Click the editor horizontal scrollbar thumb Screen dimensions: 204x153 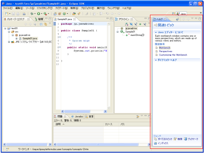(77, 111)
